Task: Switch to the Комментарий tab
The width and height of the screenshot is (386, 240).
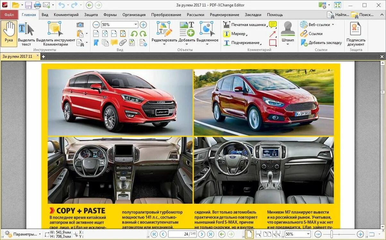Action: (66, 15)
